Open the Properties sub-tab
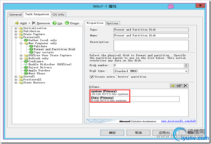 coord(95,23)
